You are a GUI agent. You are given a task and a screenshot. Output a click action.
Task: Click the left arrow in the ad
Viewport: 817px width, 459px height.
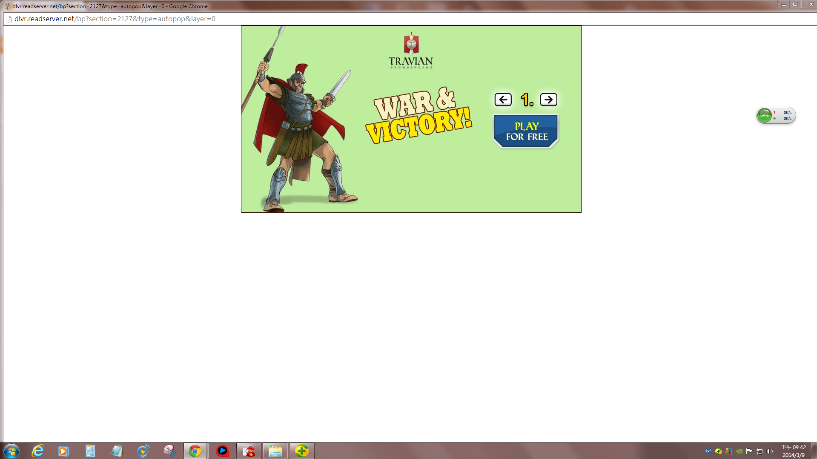pyautogui.click(x=503, y=100)
